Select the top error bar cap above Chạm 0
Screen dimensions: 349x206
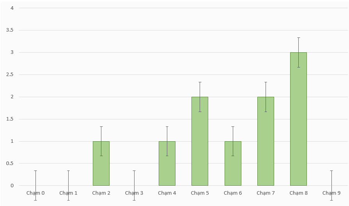pos(35,170)
